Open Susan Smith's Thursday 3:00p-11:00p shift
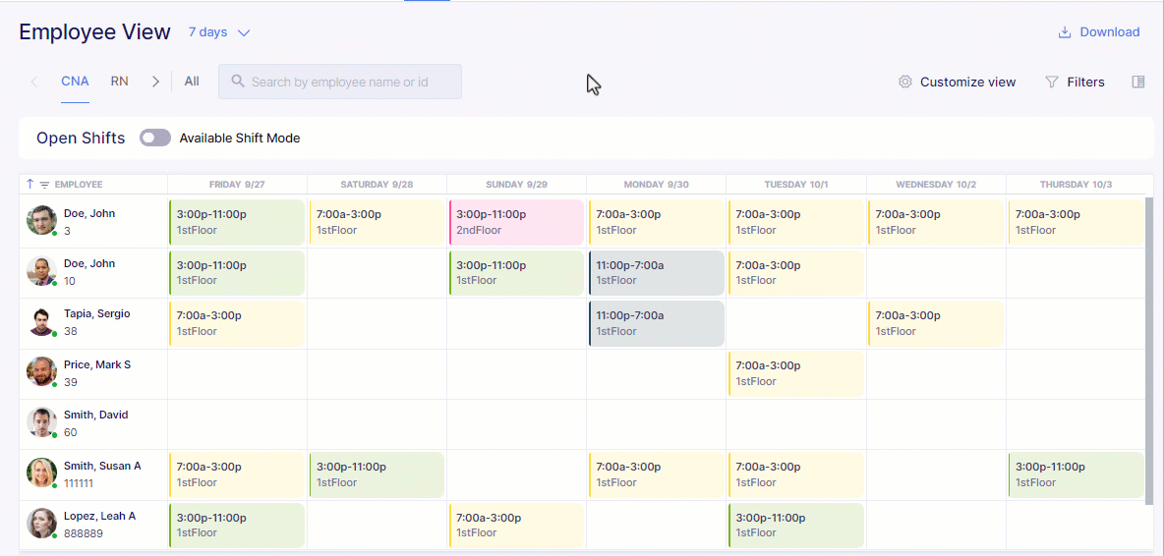This screenshot has width=1164, height=556. pyautogui.click(x=1076, y=474)
